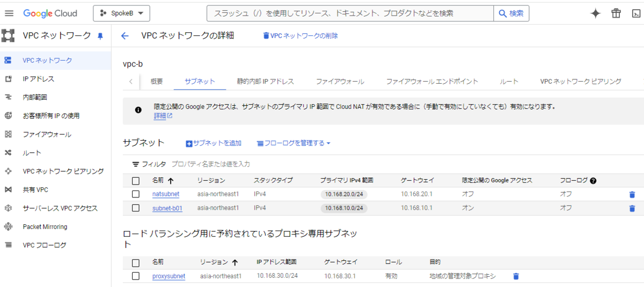Click the Gemini sparkle icon

[595, 13]
